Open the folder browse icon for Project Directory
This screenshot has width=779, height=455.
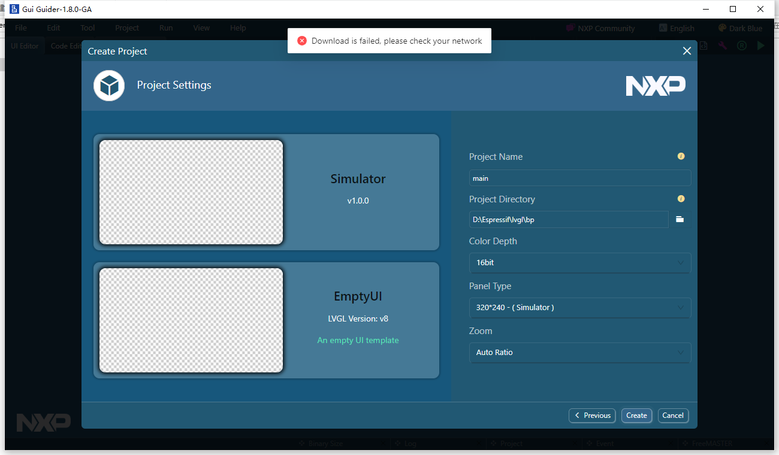coord(680,219)
